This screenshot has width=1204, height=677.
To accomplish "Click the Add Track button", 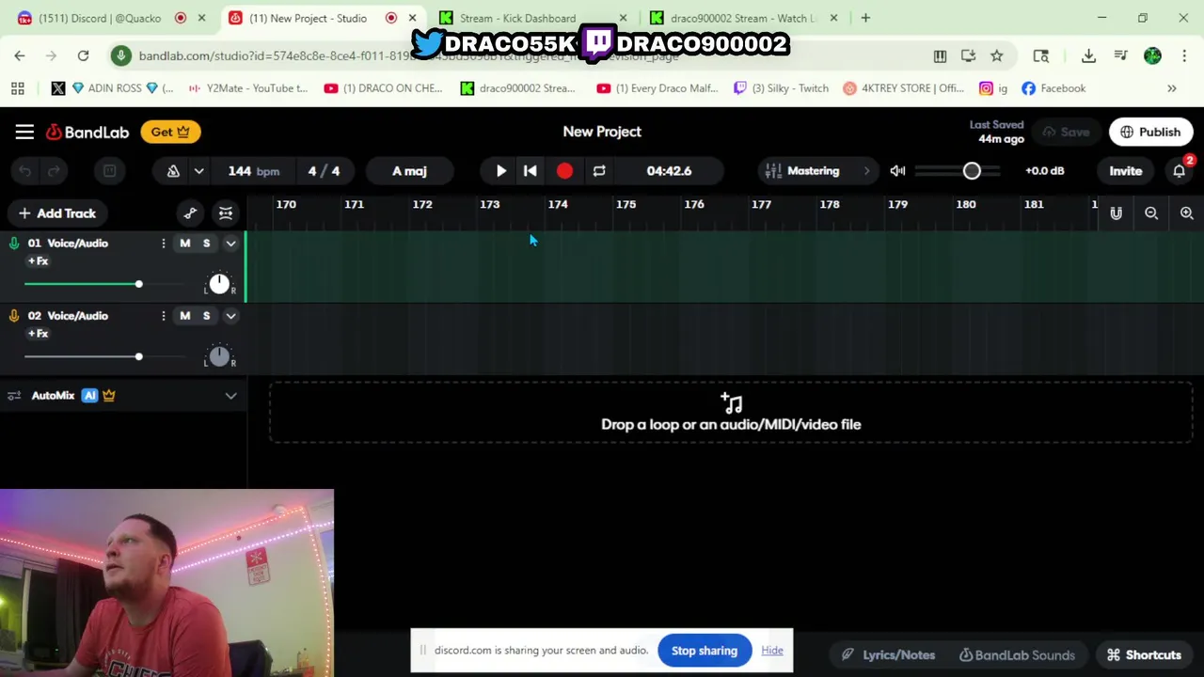I will 57,213.
